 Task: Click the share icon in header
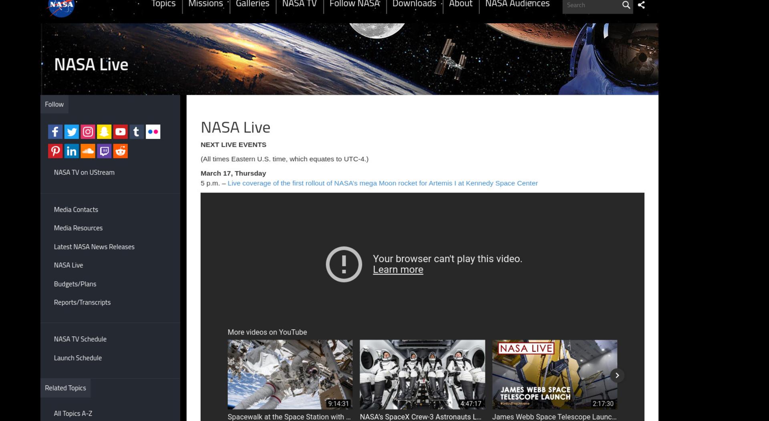(641, 5)
